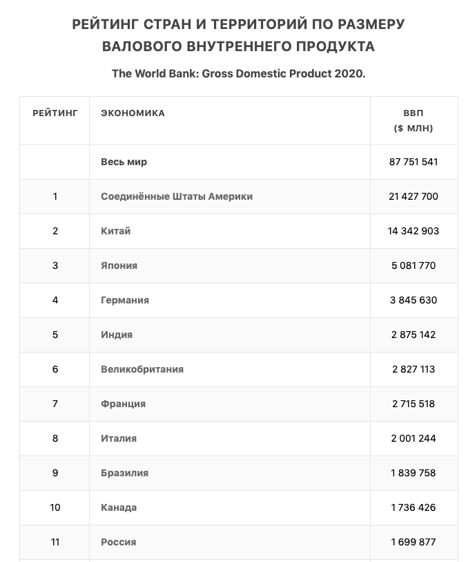Screen dimensions: 468x562
Task: Click the Великобритания link
Action: click(x=142, y=369)
